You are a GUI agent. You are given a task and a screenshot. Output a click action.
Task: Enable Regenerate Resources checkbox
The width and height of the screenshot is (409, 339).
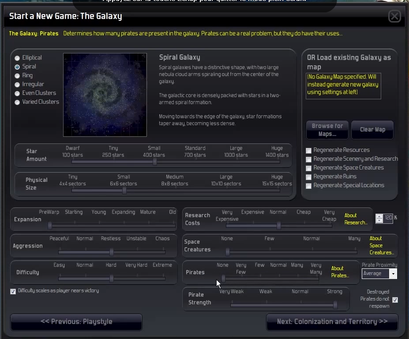tap(309, 151)
